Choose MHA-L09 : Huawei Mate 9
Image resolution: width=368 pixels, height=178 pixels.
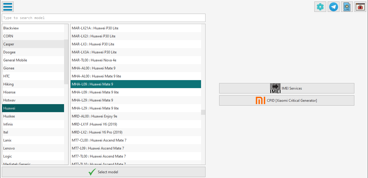point(136,84)
